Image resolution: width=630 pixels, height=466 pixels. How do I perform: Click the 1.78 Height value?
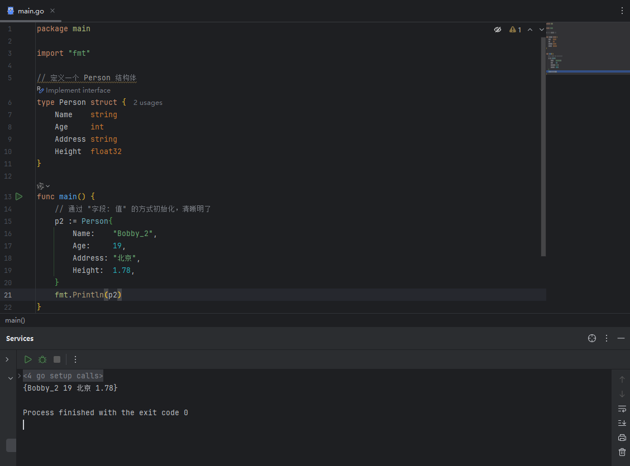point(122,270)
